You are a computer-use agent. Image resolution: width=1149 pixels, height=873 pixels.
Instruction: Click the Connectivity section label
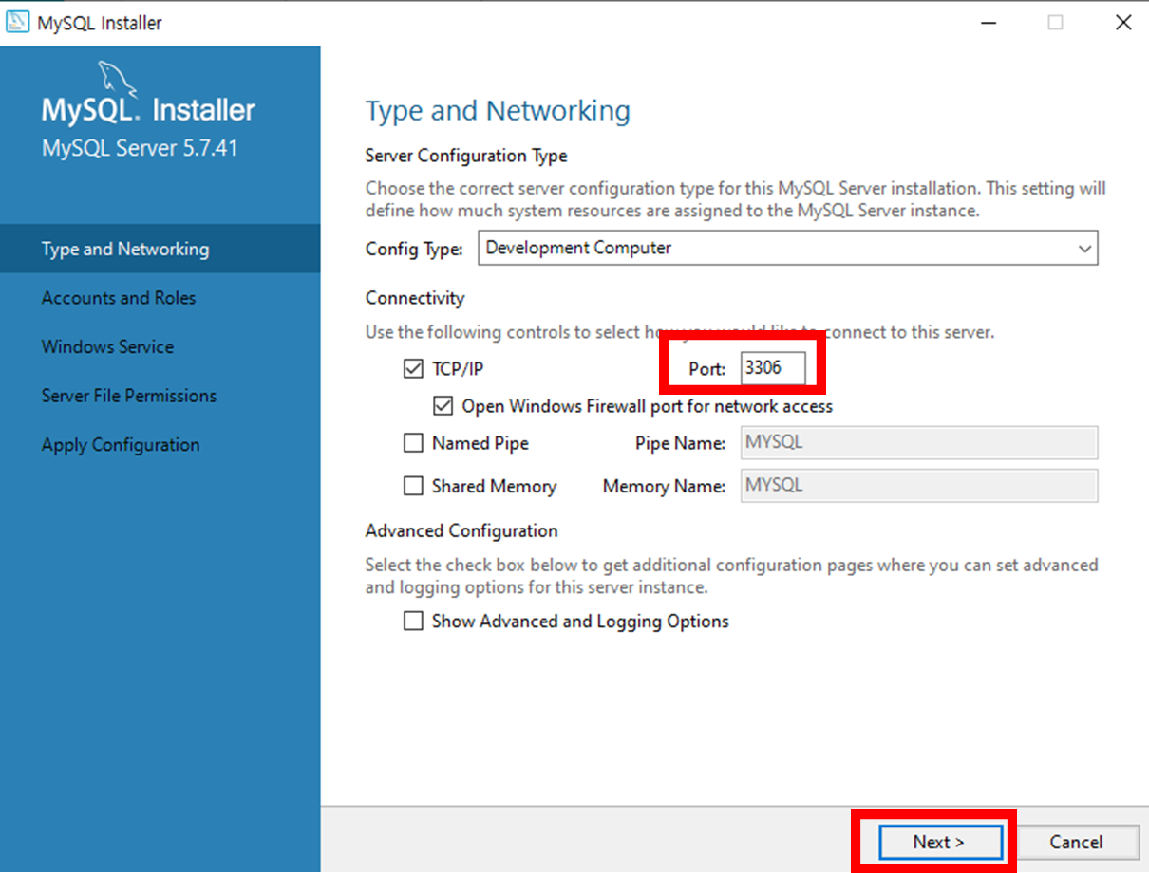[x=415, y=298]
